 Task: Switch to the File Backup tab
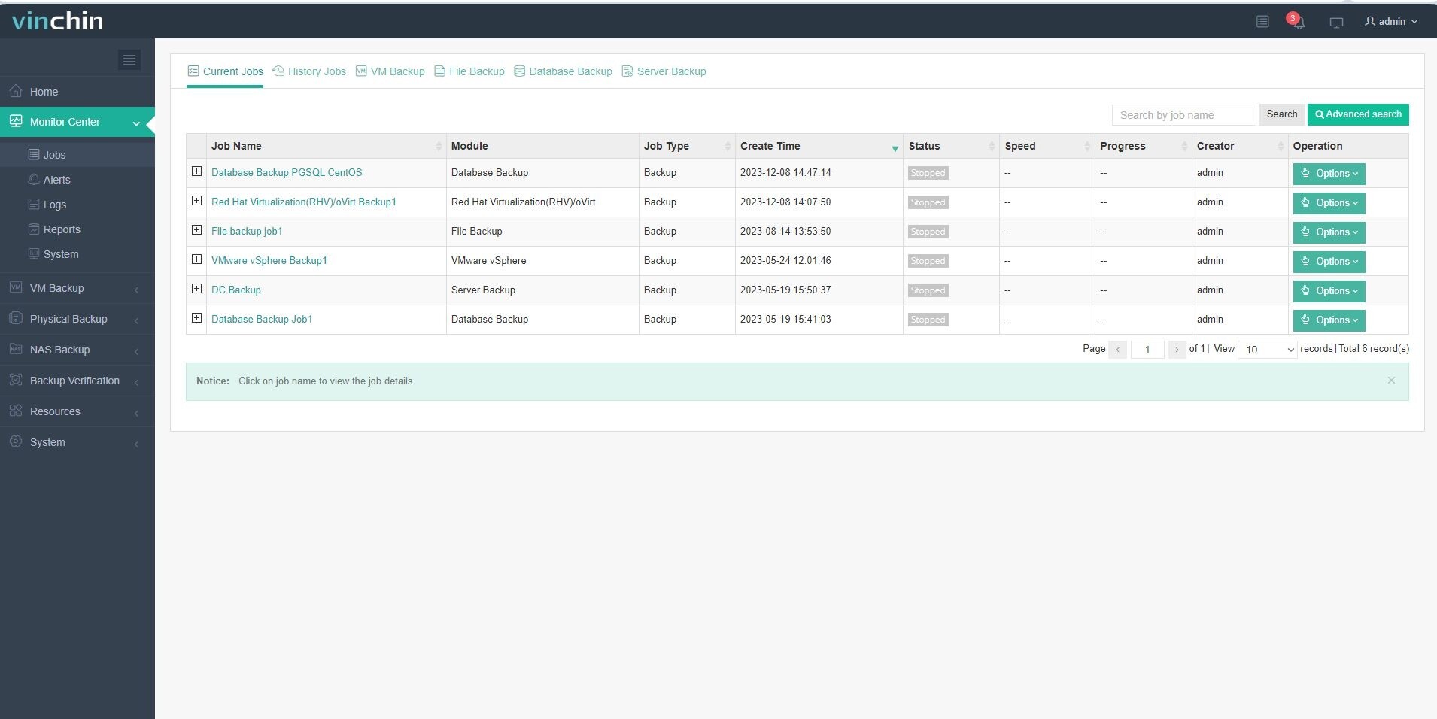click(469, 71)
